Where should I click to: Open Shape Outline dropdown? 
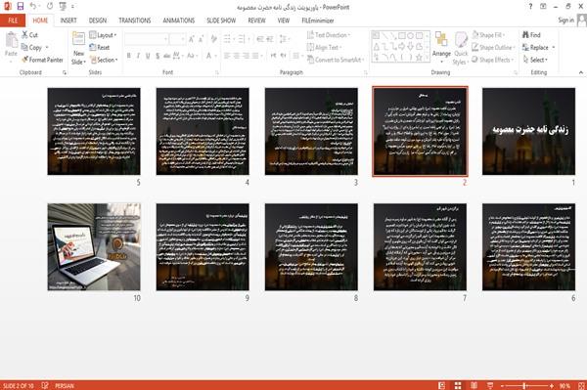(493, 48)
